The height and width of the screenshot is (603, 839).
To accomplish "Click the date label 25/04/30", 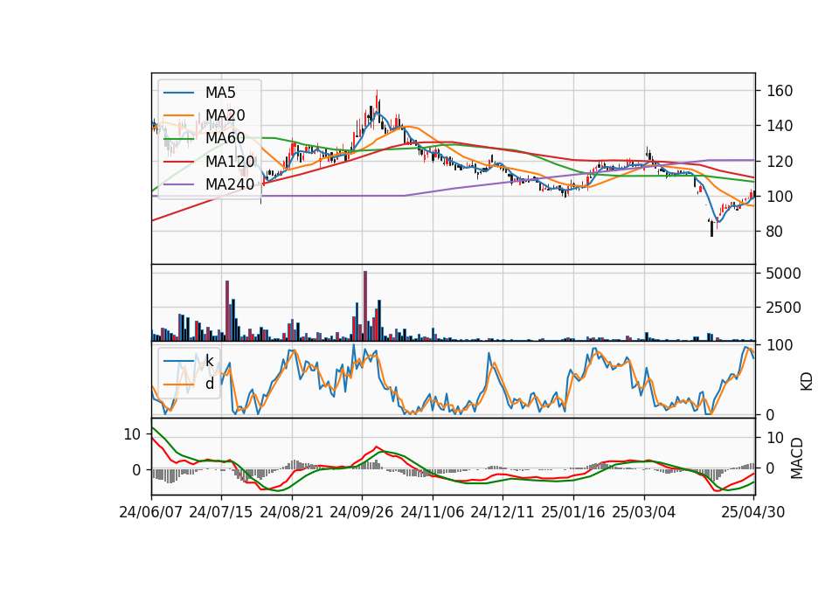I will [x=752, y=512].
